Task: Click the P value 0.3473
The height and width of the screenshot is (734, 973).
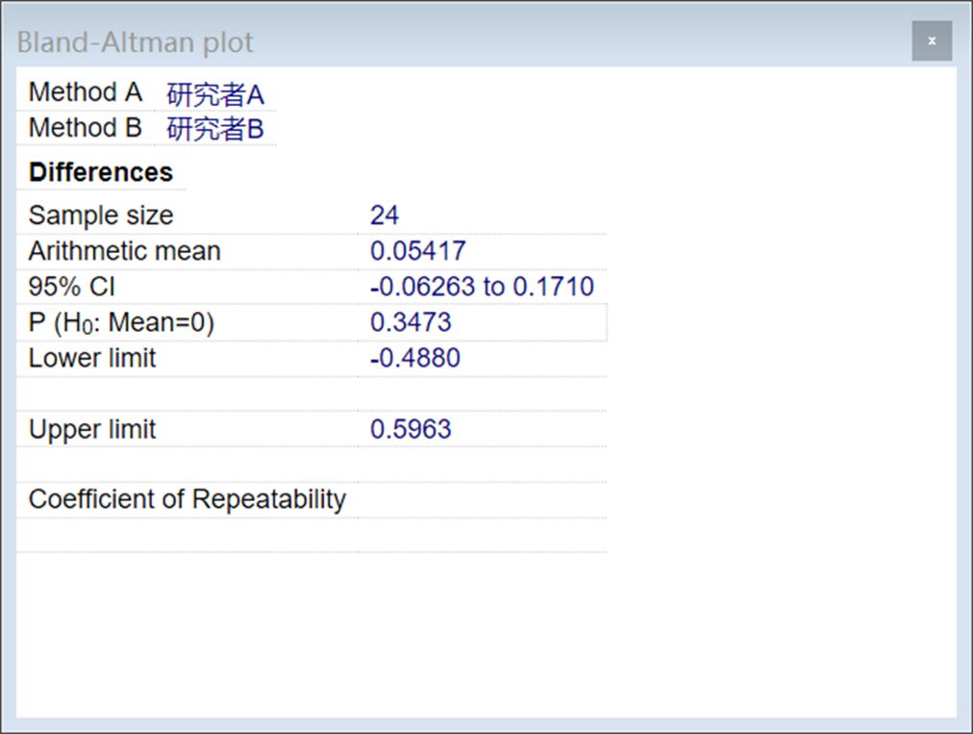Action: pyautogui.click(x=411, y=323)
